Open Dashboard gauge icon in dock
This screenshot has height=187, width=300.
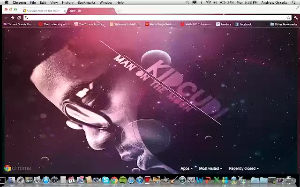[x=54, y=180]
